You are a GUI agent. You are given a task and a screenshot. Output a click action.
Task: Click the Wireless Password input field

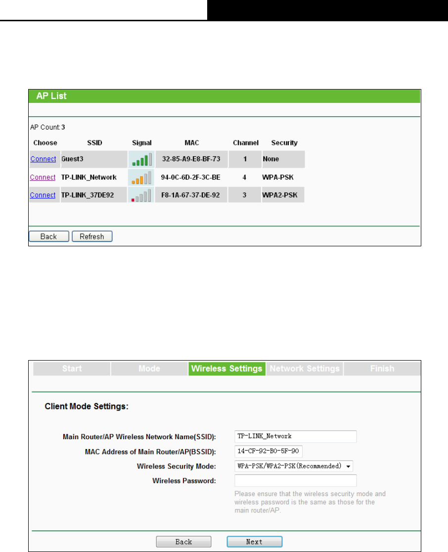pos(295,481)
